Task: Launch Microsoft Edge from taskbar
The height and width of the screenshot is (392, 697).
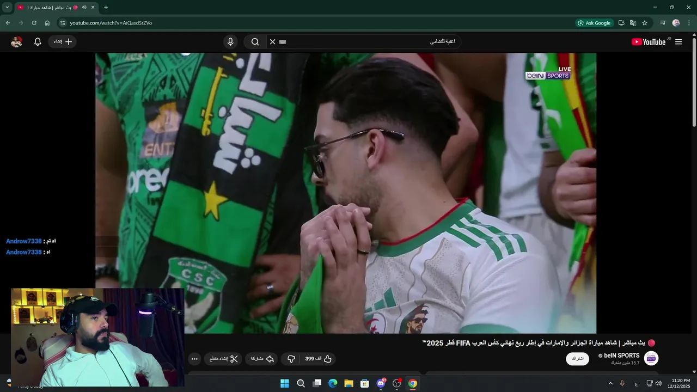Action: coord(333,383)
